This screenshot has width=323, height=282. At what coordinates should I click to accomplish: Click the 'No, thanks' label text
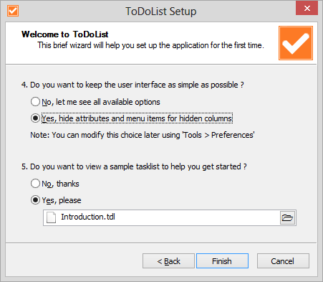60,184
